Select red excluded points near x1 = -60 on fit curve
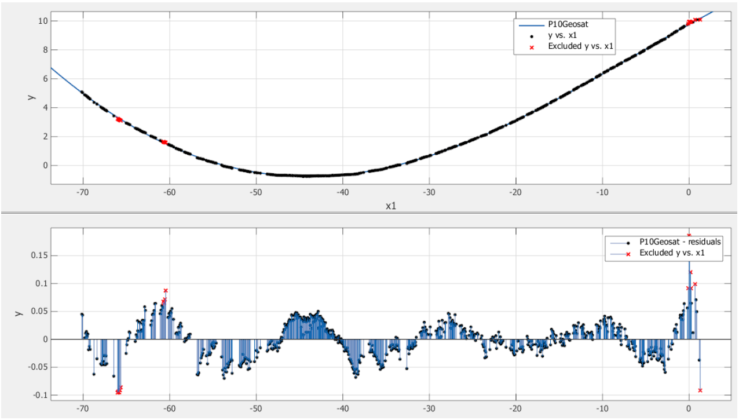The image size is (739, 420). (164, 142)
